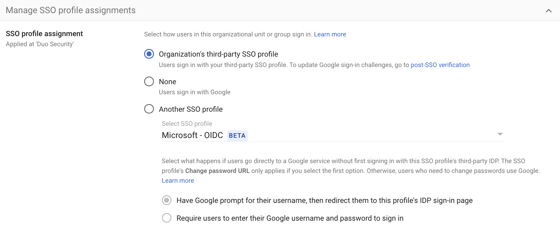Open the post-SSO verification link
The width and height of the screenshot is (560, 232).
click(x=440, y=65)
